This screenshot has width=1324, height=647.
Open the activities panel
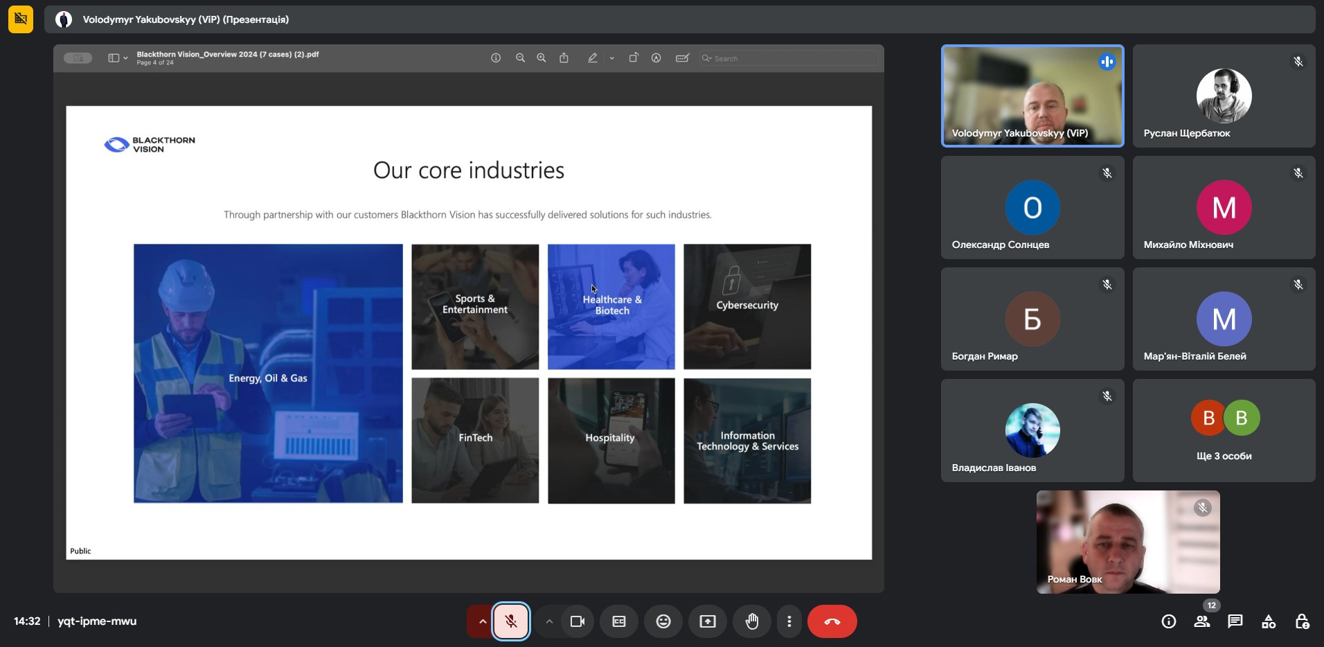[x=1268, y=621]
